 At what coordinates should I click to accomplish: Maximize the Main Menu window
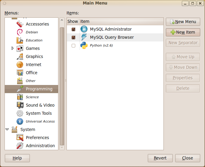(x=193, y=3)
